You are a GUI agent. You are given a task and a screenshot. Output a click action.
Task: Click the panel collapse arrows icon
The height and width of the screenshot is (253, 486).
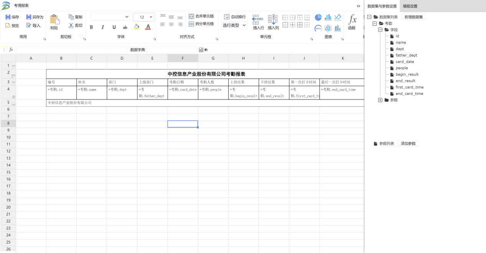click(358, 6)
